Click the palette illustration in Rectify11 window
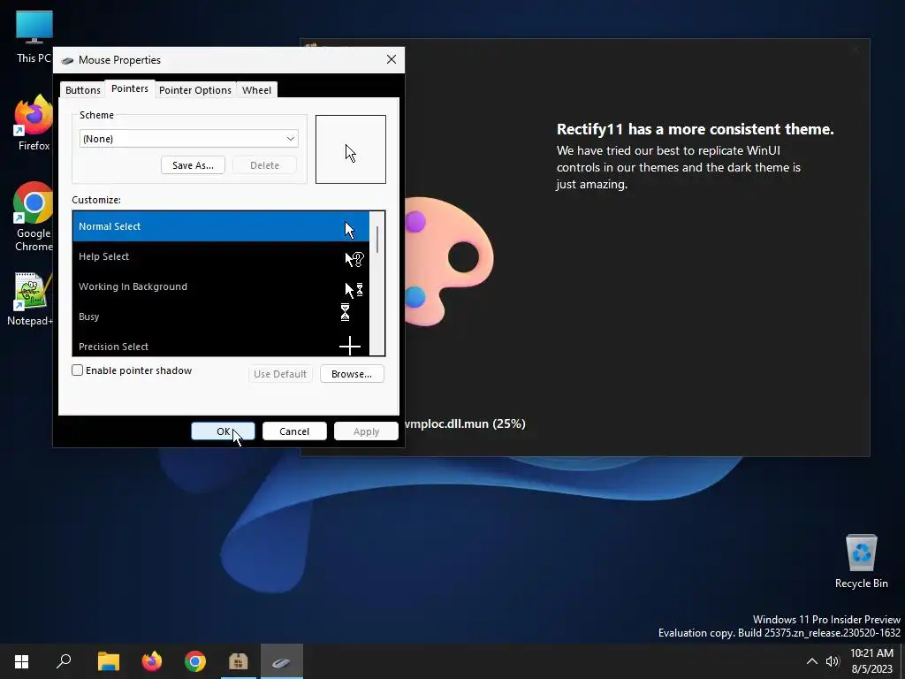Screen dimensions: 905x679 448,261
